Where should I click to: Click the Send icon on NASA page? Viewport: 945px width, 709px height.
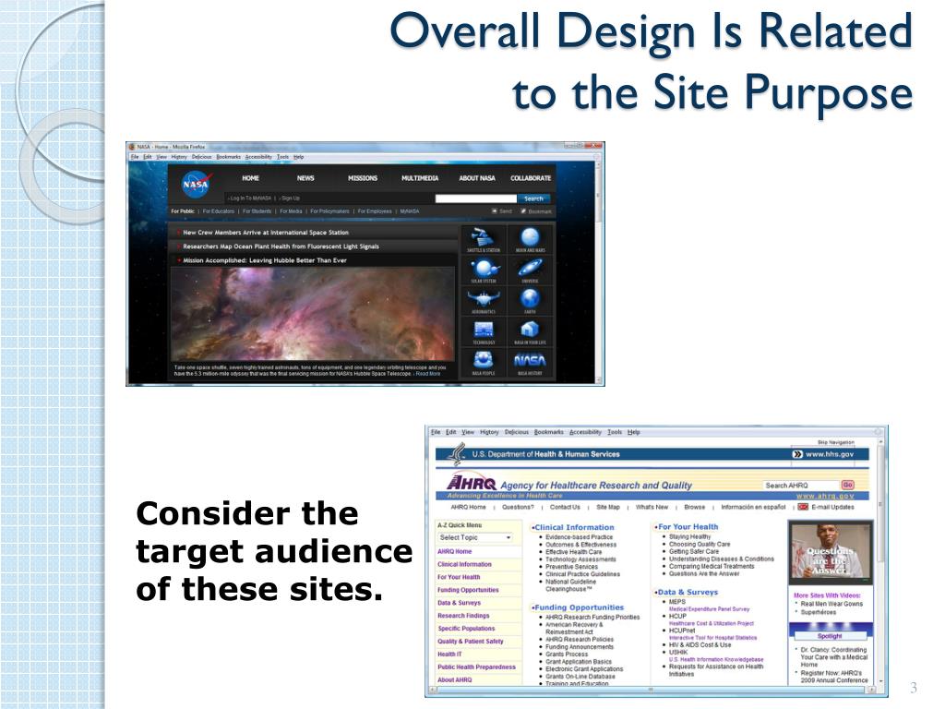coord(495,211)
